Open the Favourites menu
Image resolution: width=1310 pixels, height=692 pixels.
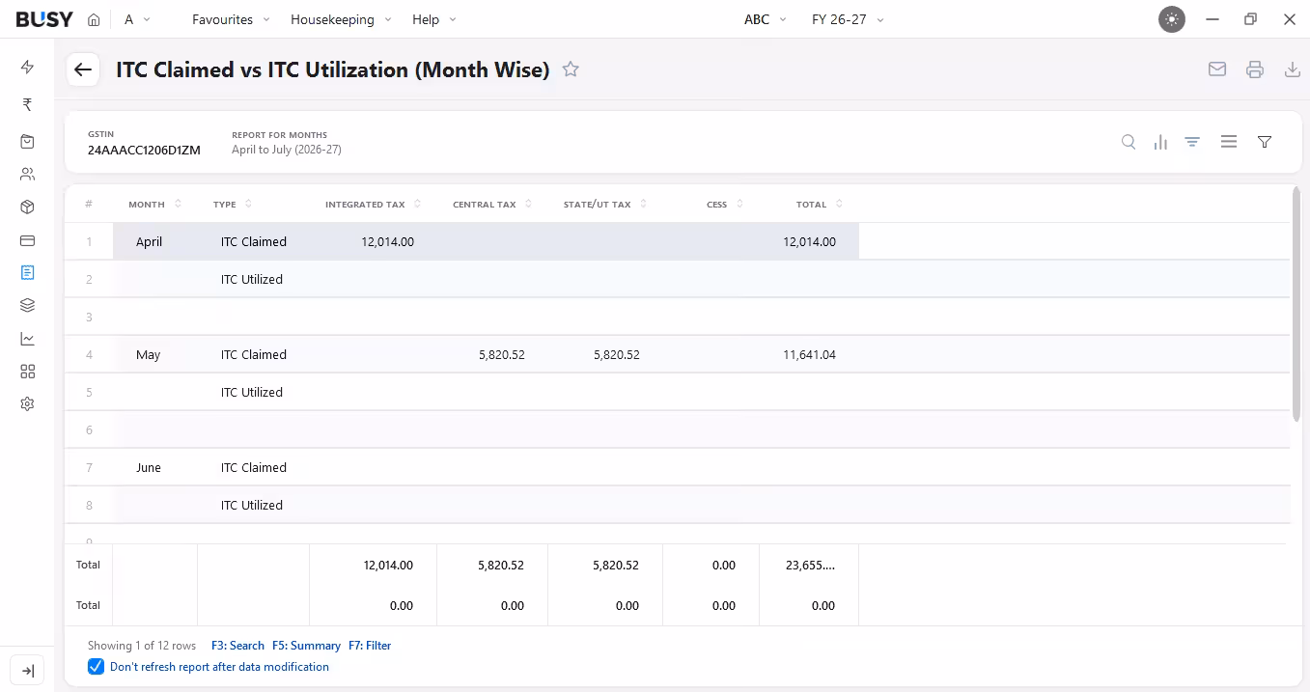(231, 19)
